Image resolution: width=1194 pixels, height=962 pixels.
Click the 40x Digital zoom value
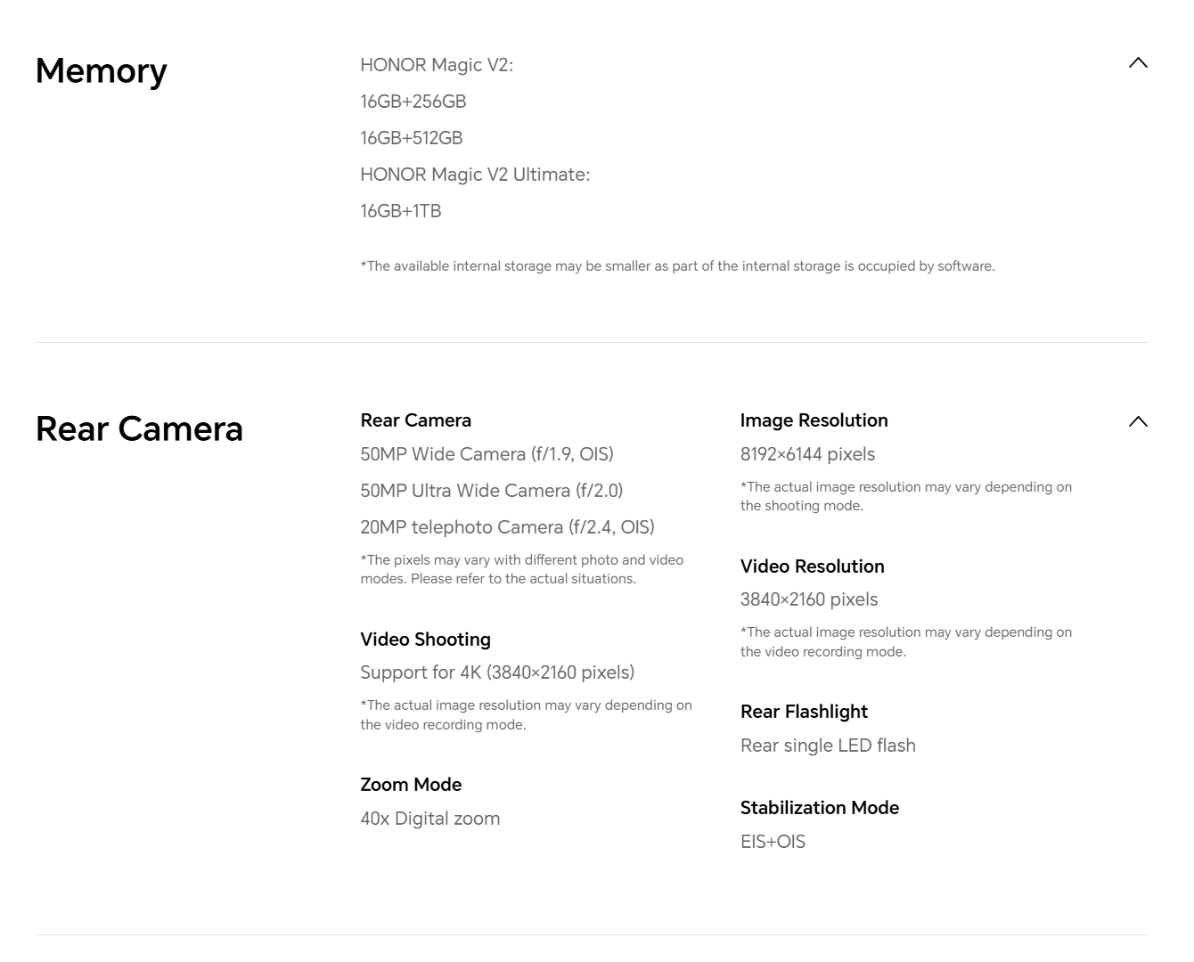(429, 819)
